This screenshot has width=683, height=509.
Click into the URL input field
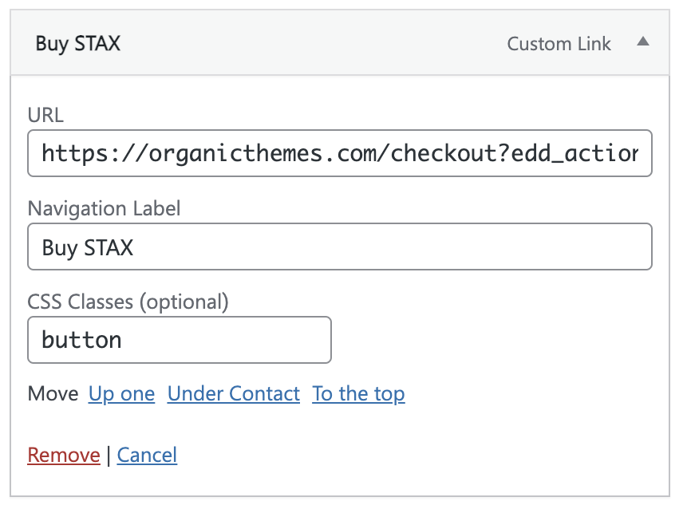point(340,153)
